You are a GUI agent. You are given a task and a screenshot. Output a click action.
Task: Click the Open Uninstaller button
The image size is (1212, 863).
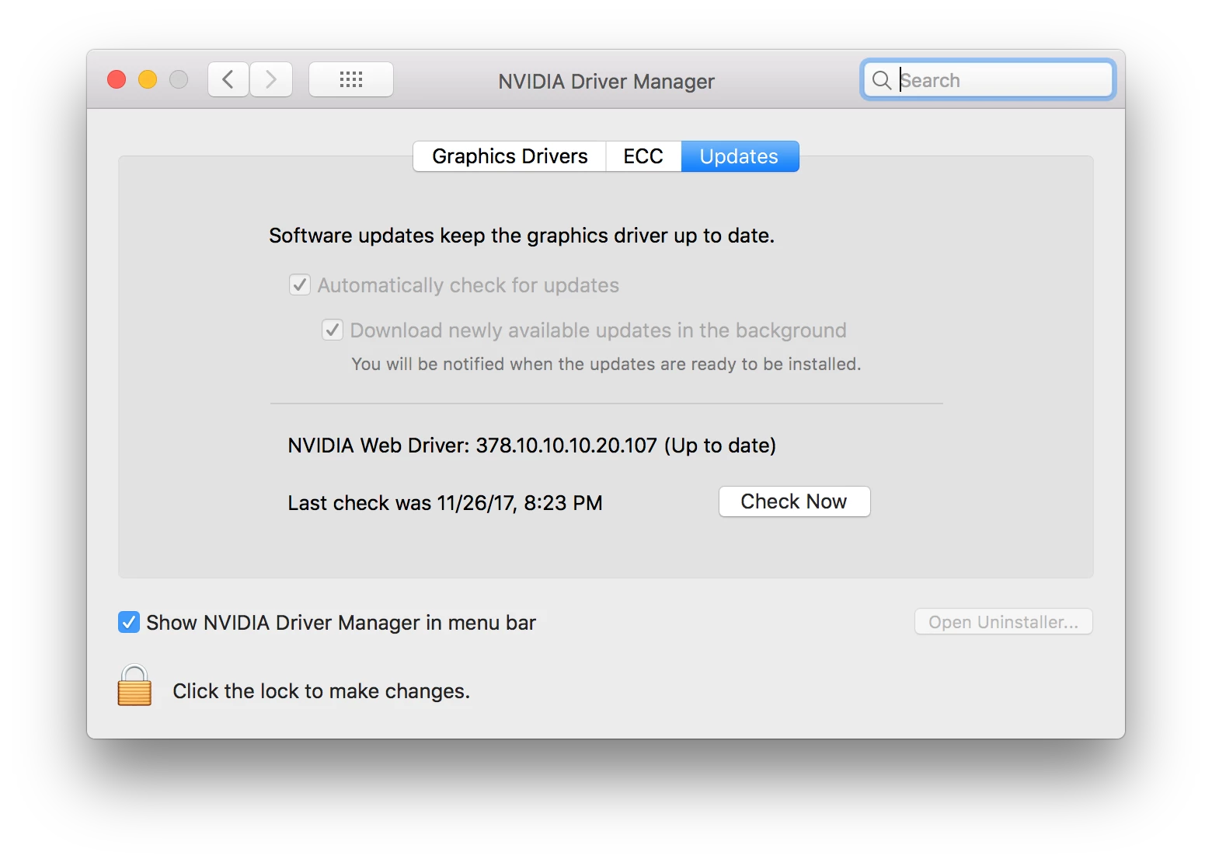point(1004,622)
